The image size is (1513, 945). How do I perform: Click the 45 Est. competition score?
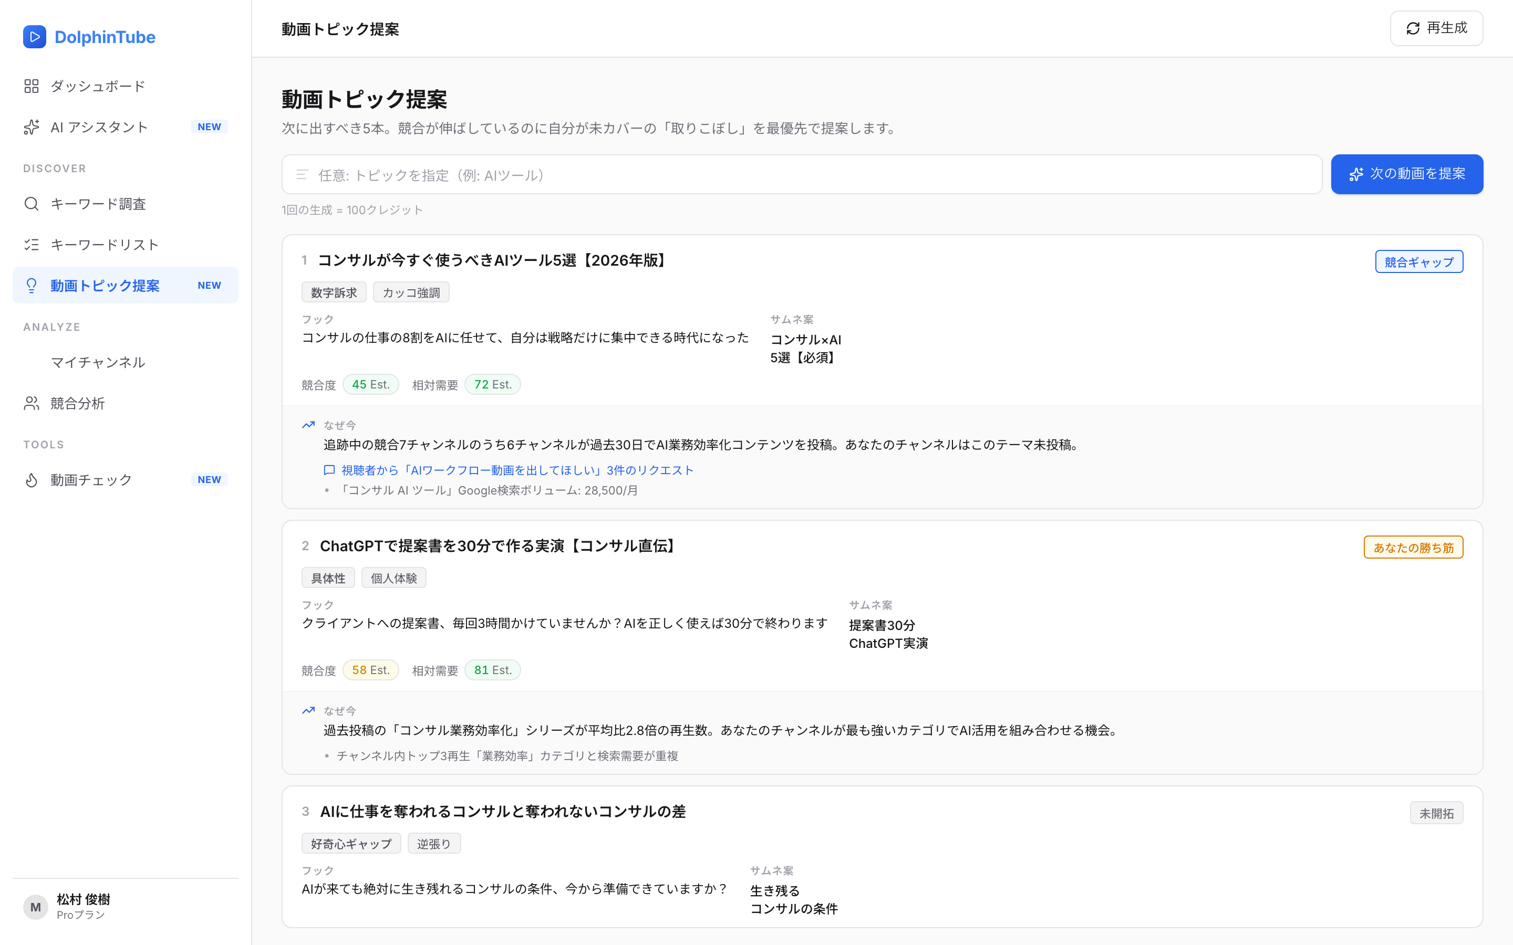[371, 384]
